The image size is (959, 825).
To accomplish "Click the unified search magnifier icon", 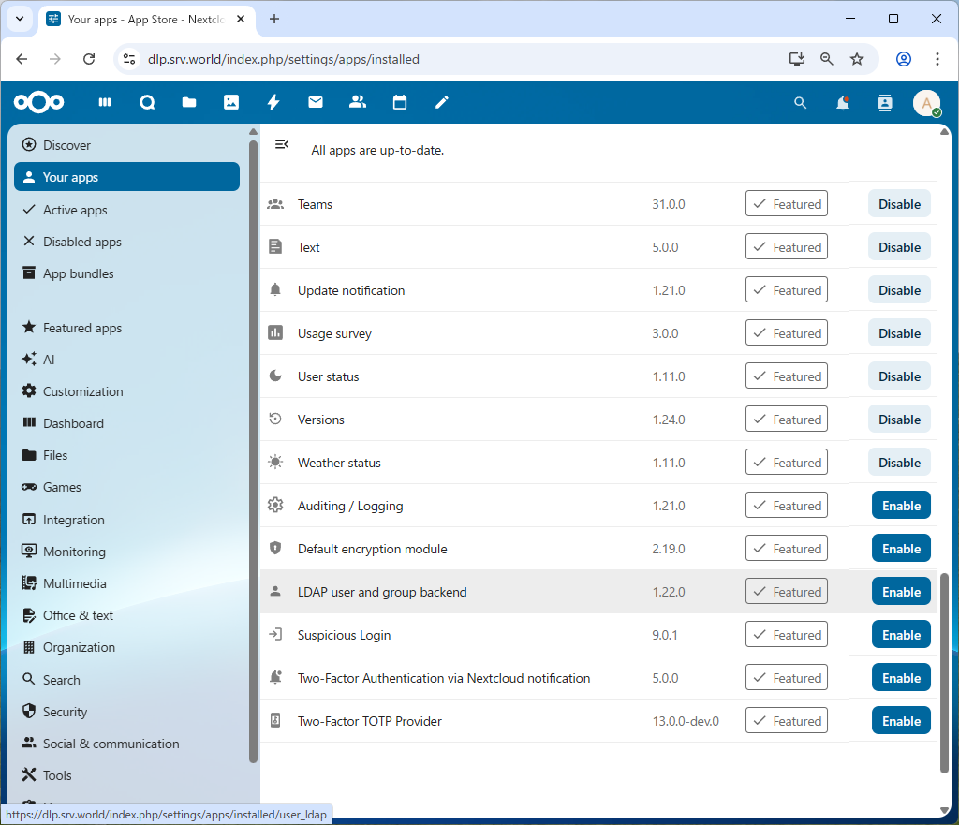I will [800, 103].
